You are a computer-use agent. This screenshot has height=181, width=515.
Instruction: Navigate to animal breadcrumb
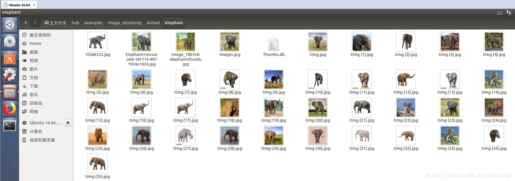pos(153,23)
